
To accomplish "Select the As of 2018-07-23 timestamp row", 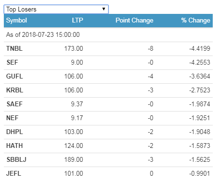I will coord(108,34).
